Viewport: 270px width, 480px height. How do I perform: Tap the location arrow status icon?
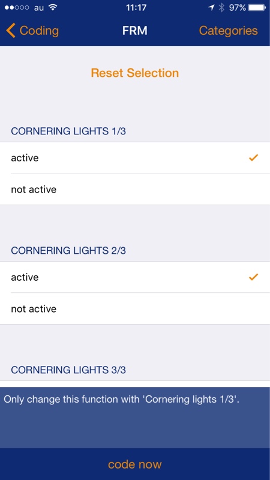211,7
